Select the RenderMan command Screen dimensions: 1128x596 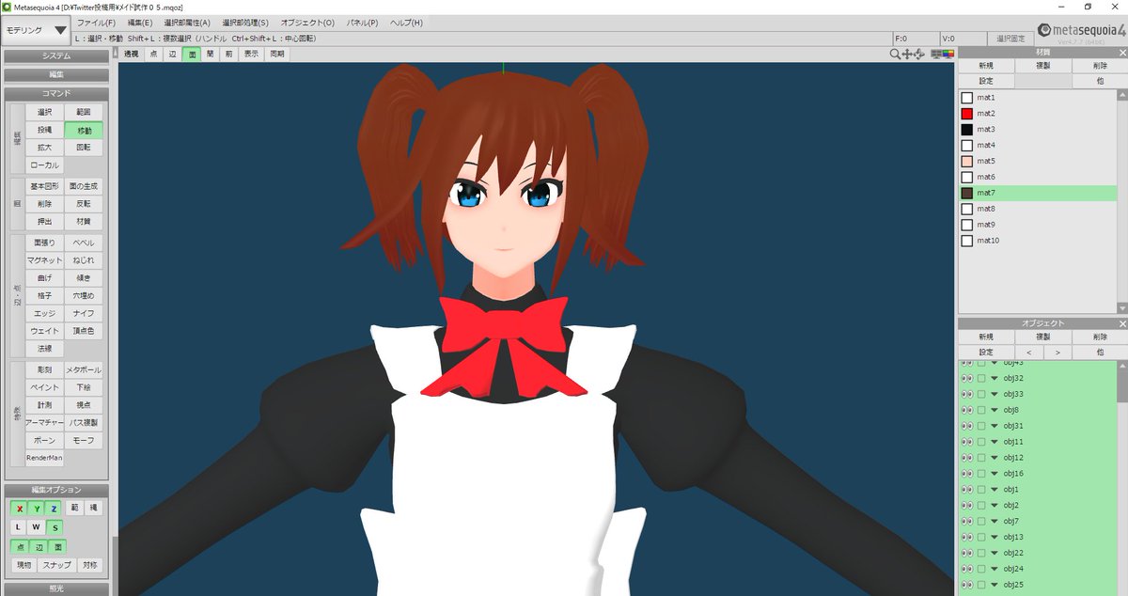[44, 458]
